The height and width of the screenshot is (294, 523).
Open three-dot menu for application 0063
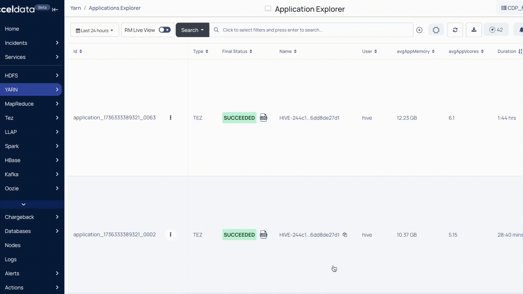coord(171,118)
